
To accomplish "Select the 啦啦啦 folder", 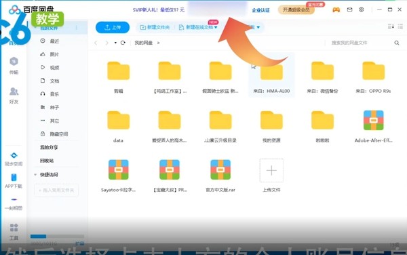I will (x=322, y=126).
